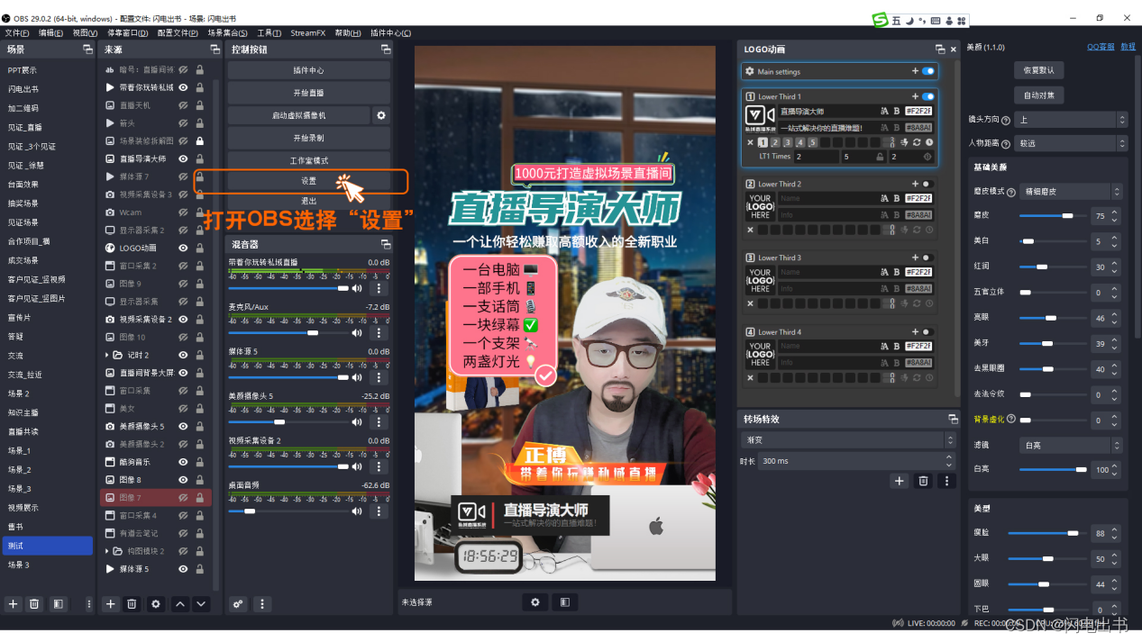Undock the 控制按钮 panel with float icon
Image resolution: width=1142 pixels, height=642 pixels.
click(x=386, y=50)
